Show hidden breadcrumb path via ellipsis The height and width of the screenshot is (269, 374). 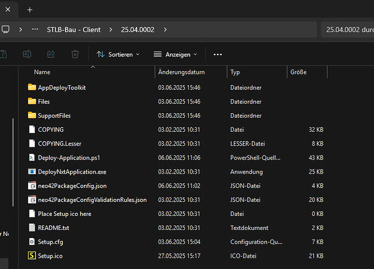point(35,29)
